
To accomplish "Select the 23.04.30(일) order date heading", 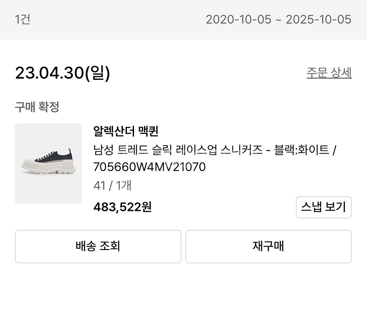I will coord(62,73).
